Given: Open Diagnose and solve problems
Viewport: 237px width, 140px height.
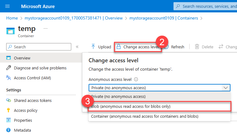Looking at the screenshot, I should click(40, 68).
